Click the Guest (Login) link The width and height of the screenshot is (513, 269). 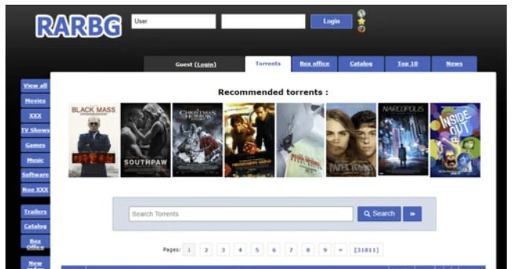[x=195, y=64]
